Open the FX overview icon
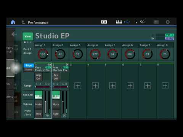Viewport: 183px width, 137px height. point(104,22)
